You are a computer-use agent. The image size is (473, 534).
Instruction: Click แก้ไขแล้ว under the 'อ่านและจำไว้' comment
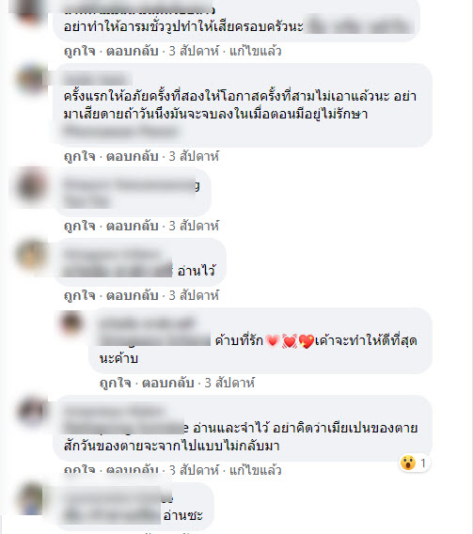coord(256,470)
